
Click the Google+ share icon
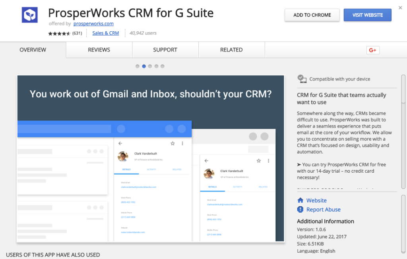(373, 50)
